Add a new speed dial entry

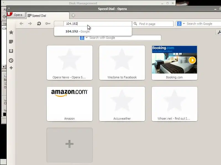pos(70,145)
